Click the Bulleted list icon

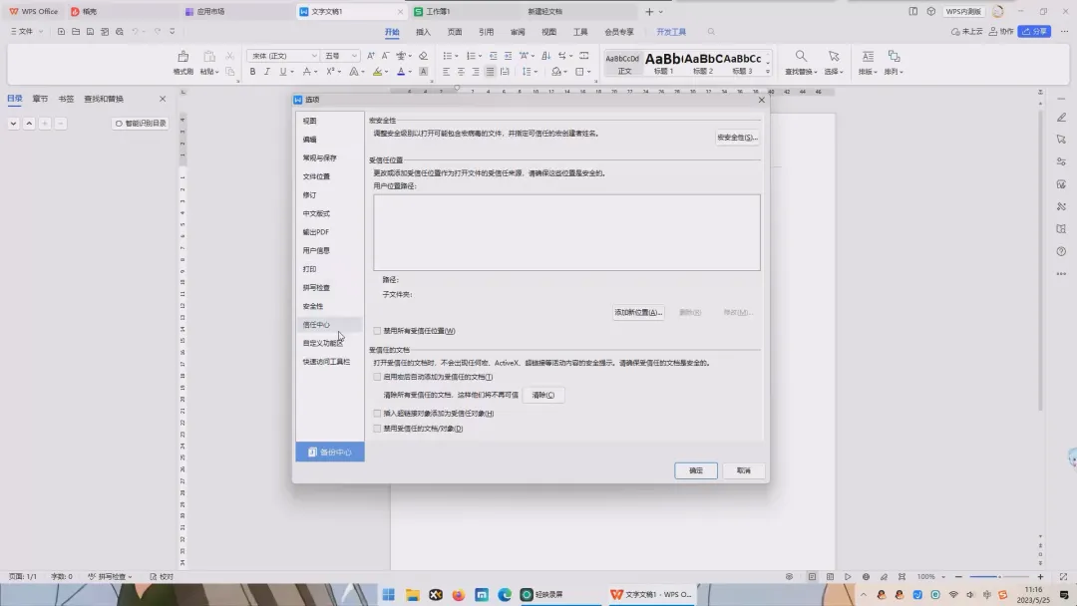click(447, 56)
